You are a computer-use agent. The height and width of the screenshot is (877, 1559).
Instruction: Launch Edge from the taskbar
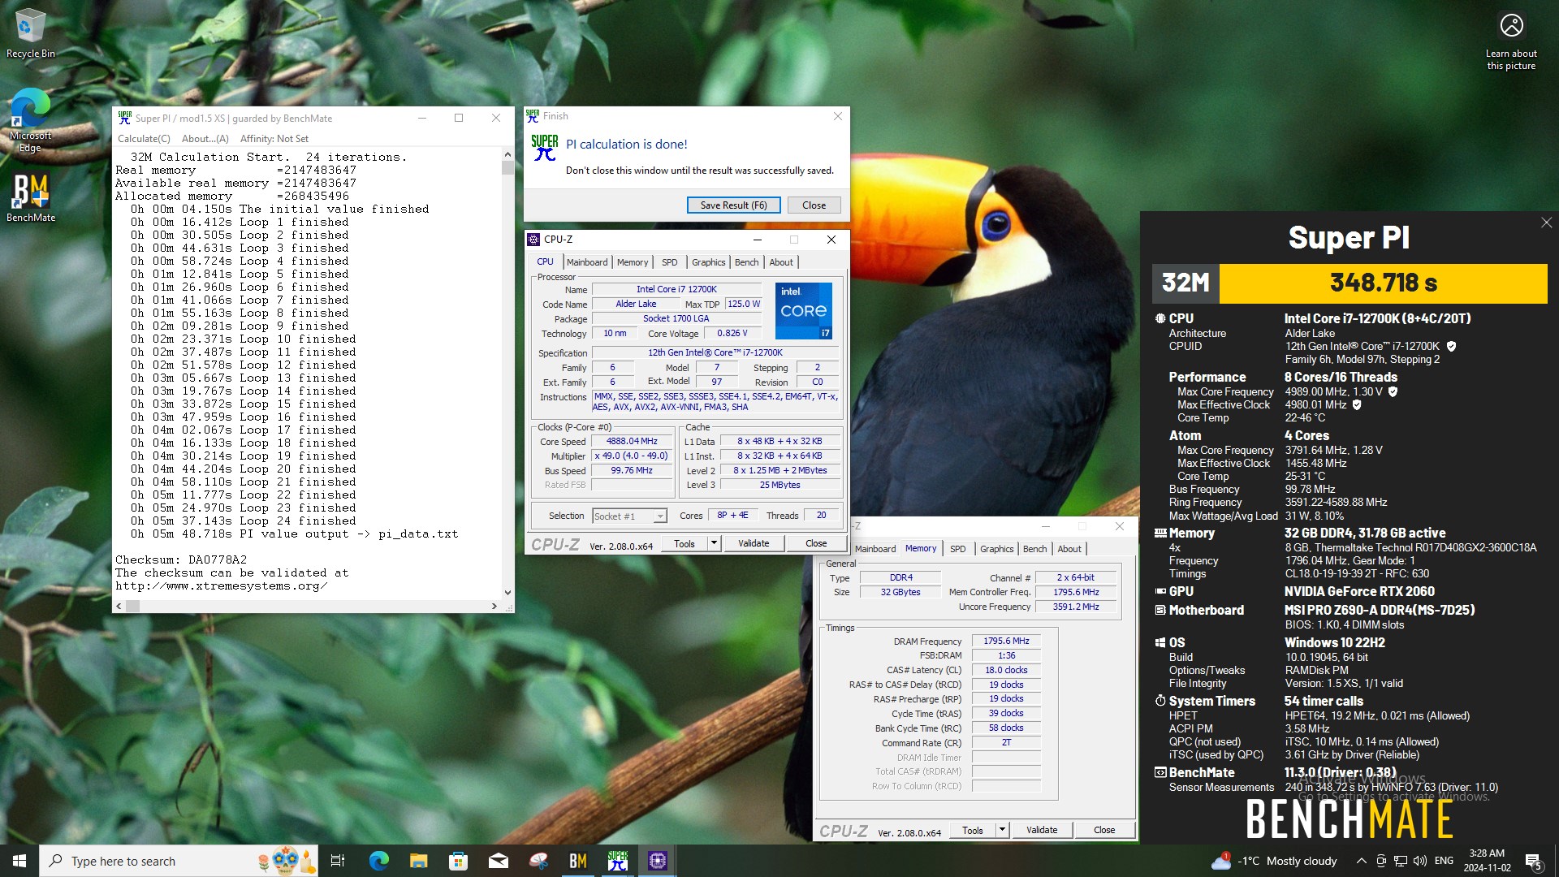378,861
